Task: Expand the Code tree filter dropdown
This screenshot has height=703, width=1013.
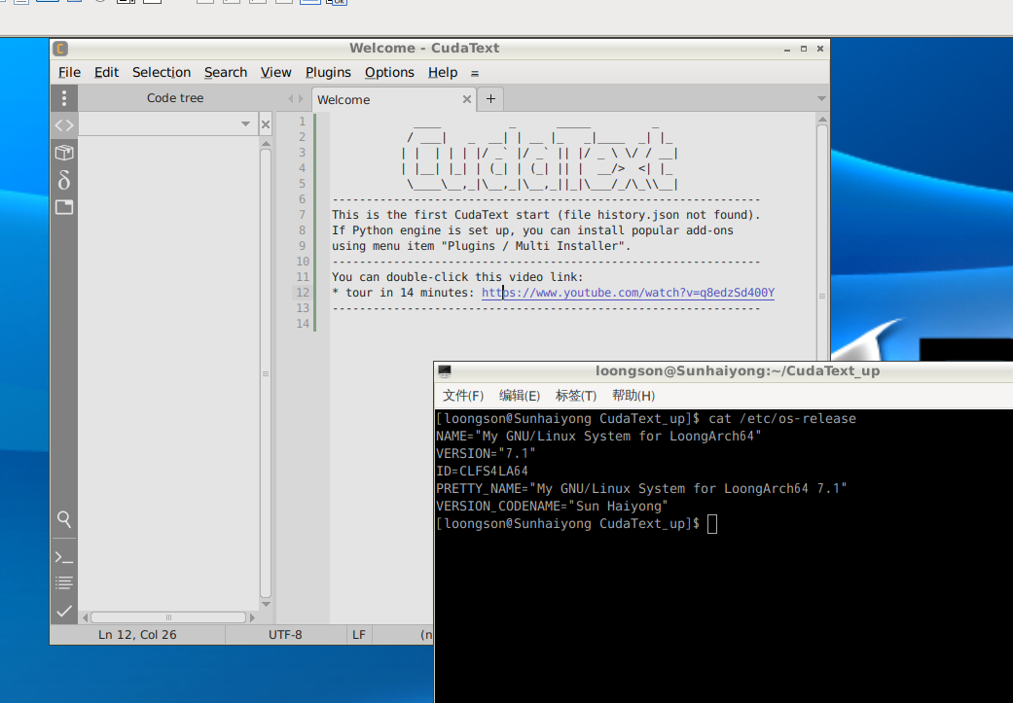Action: coord(245,124)
